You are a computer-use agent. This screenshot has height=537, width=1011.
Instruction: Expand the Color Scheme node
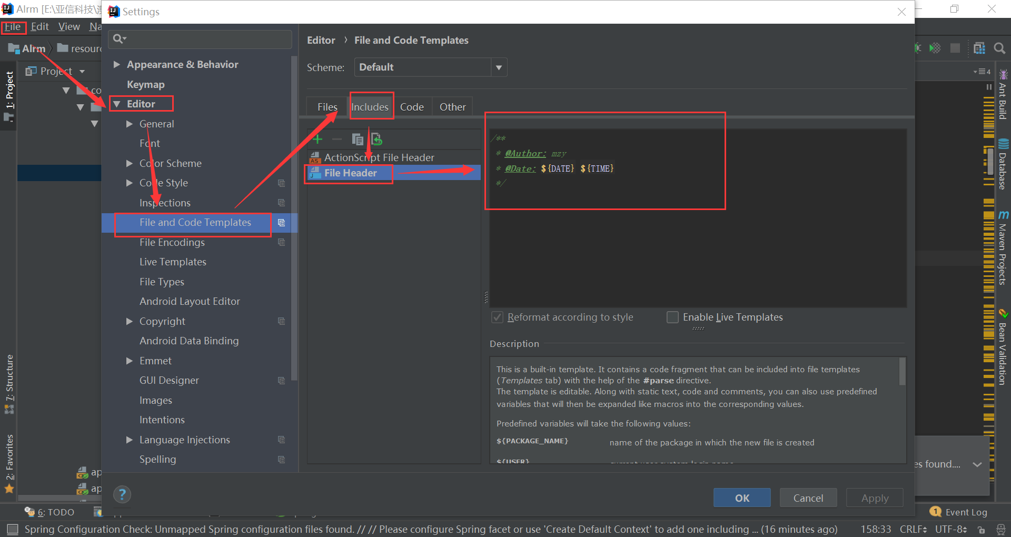tap(130, 163)
